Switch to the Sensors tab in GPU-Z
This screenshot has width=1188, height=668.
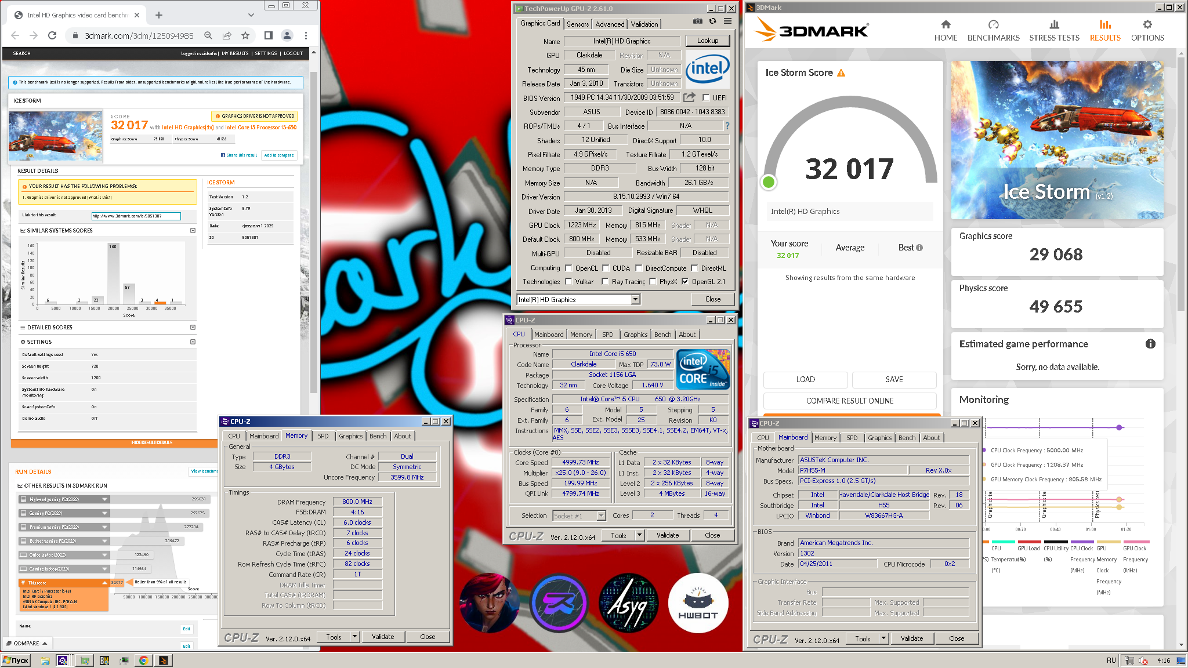pyautogui.click(x=578, y=24)
